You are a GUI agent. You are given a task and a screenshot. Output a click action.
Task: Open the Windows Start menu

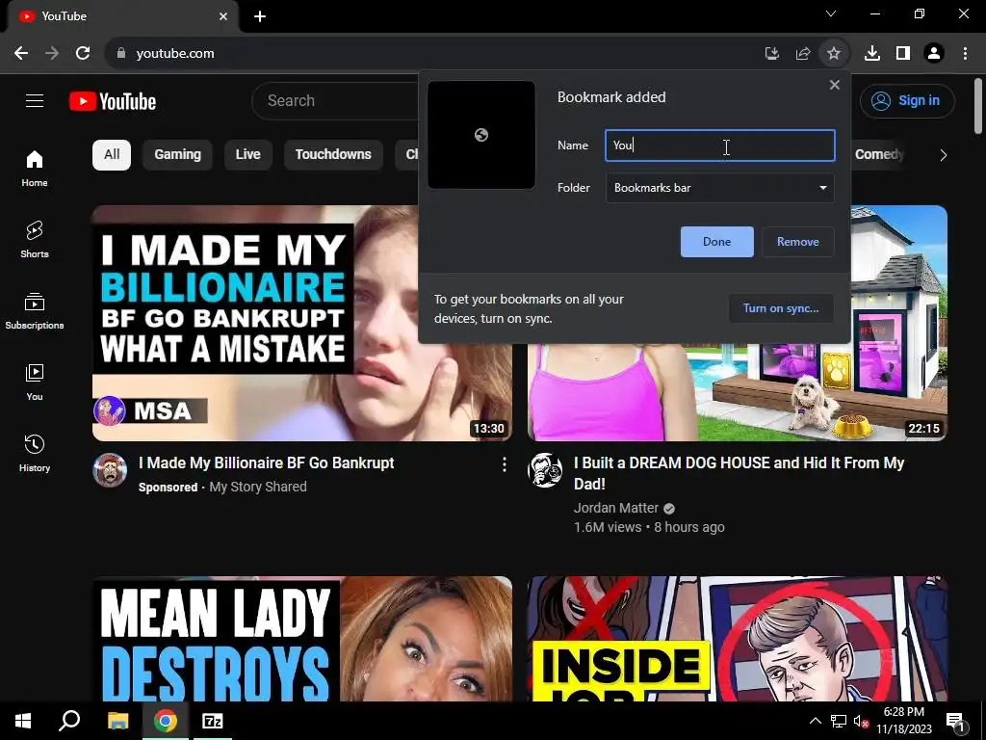click(x=23, y=721)
